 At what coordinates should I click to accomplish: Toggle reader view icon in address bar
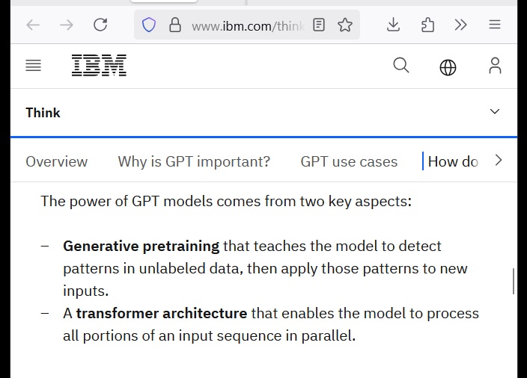click(x=319, y=25)
